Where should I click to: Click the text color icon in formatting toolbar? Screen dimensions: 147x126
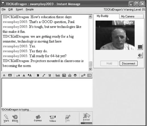tap(4, 75)
